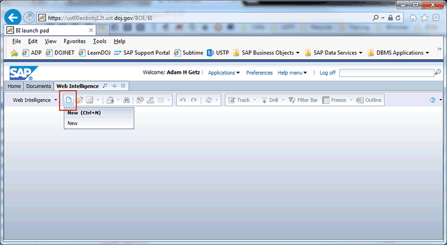Image resolution: width=447 pixels, height=245 pixels.
Task: Click the browser Refresh icon in the address bar
Action: point(398,18)
